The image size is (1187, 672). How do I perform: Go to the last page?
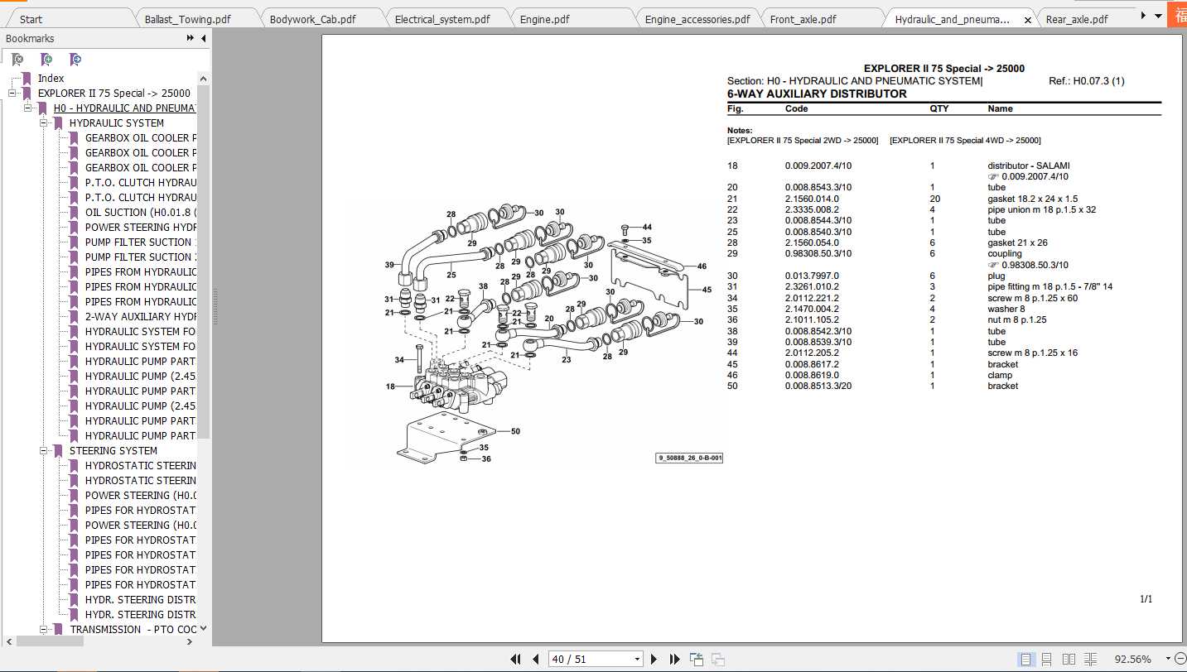pos(674,659)
